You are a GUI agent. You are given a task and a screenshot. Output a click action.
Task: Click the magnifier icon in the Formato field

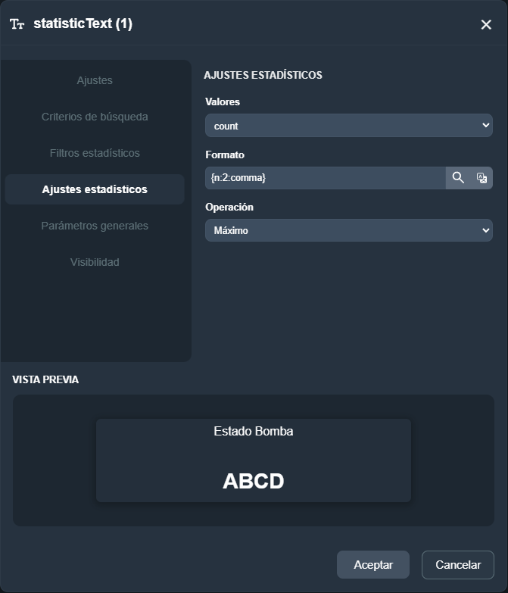tap(458, 178)
